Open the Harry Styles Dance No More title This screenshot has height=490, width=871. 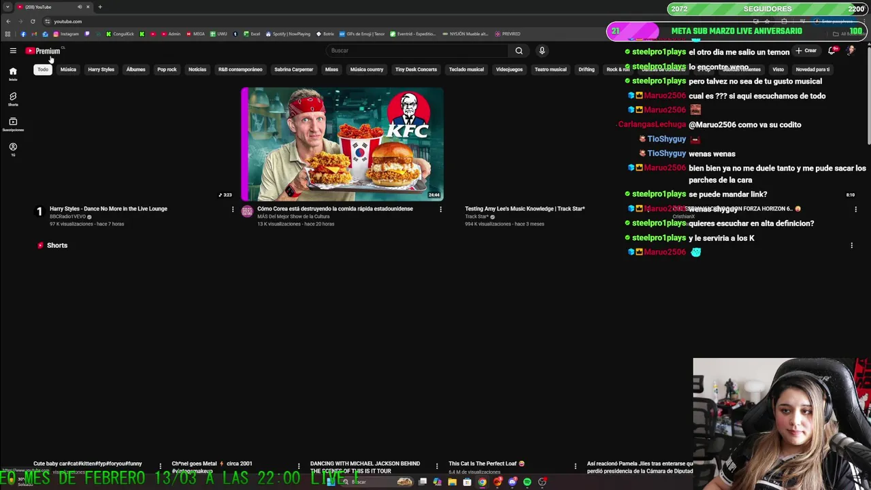click(108, 209)
